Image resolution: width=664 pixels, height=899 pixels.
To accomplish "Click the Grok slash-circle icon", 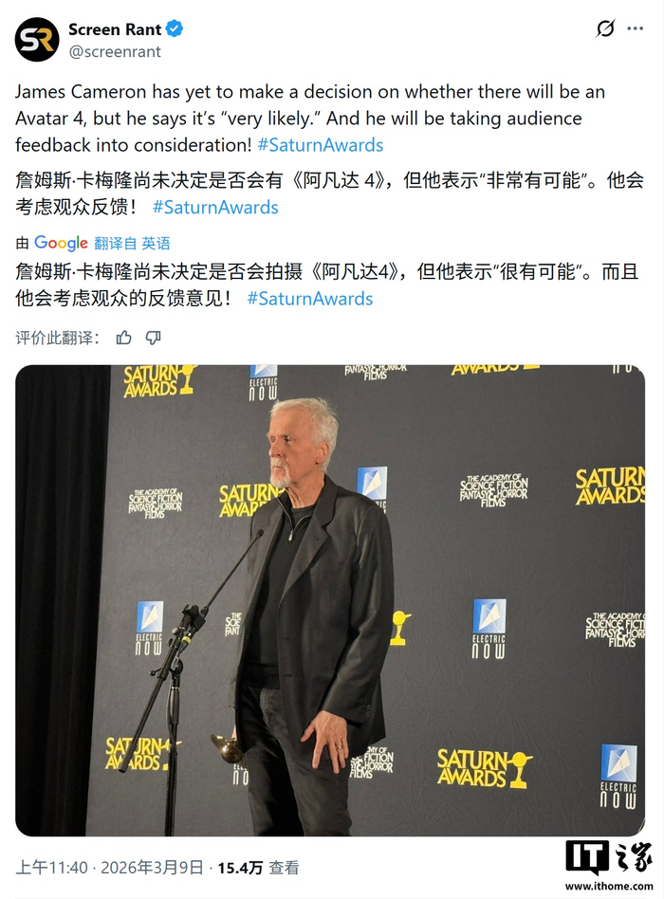I will (605, 28).
